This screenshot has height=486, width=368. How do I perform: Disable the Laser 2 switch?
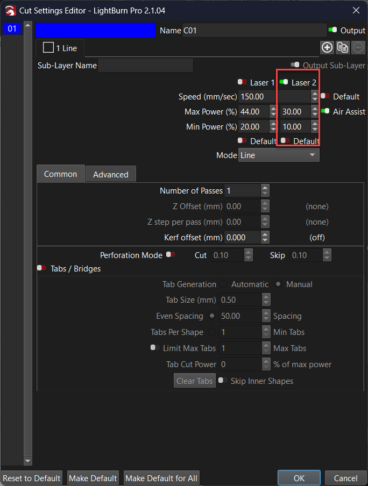click(284, 82)
